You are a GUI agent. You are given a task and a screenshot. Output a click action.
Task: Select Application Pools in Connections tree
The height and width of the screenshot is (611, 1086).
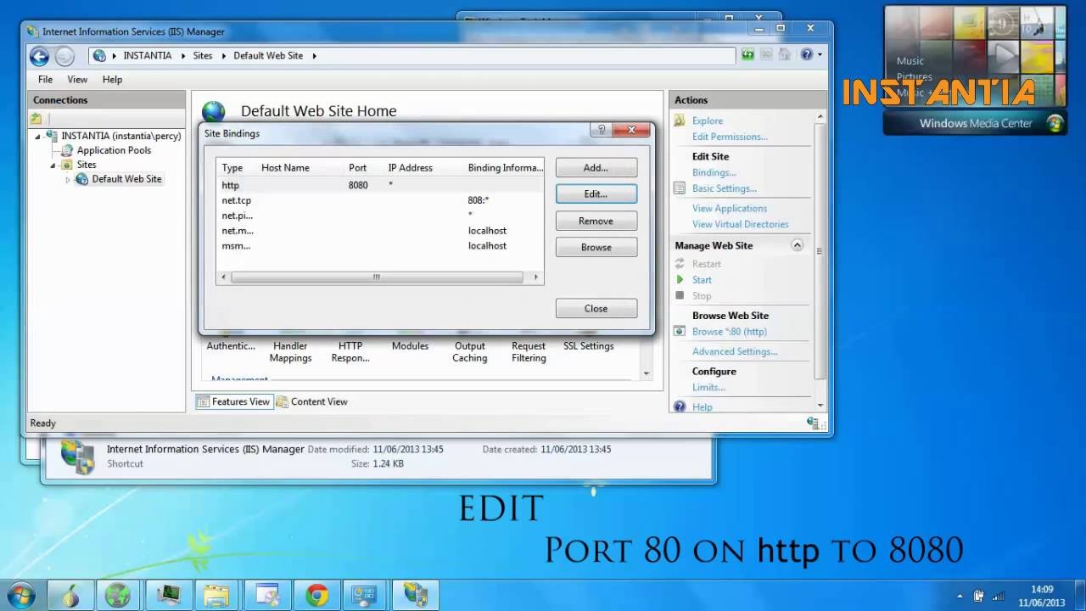(114, 150)
